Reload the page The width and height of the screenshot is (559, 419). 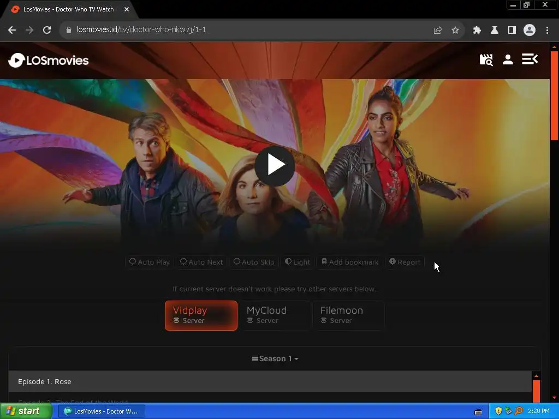[x=47, y=30]
